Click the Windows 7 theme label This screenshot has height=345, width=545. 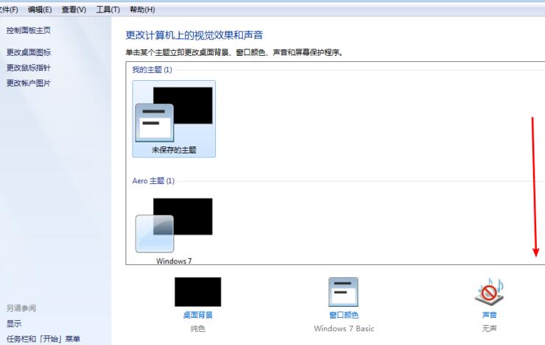pyautogui.click(x=174, y=261)
